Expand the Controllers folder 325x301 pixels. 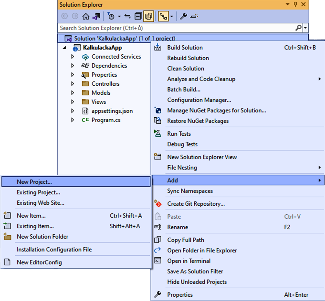point(73,84)
